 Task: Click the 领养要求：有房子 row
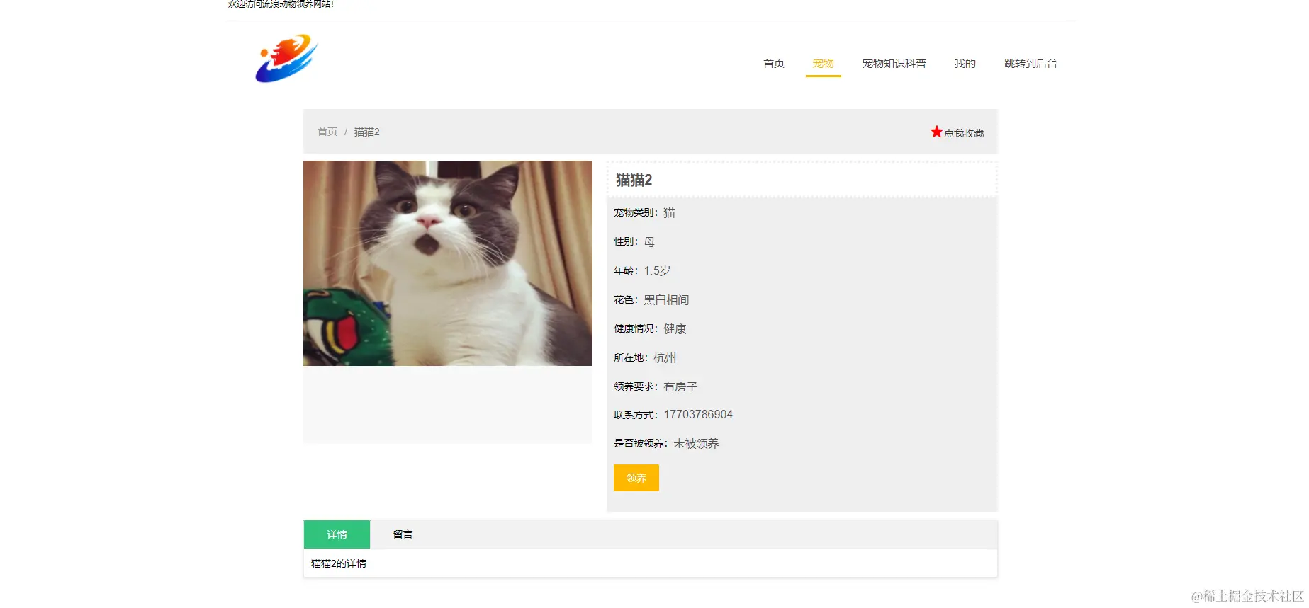point(656,386)
